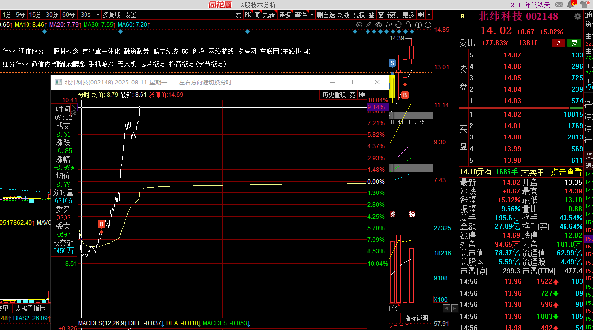593x330 pixels.
Task: Click the red B marker on K-line chart
Action: point(405,94)
